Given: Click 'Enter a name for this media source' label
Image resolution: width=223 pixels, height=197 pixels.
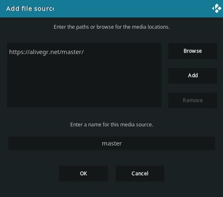Looking at the screenshot, I should (111, 124).
